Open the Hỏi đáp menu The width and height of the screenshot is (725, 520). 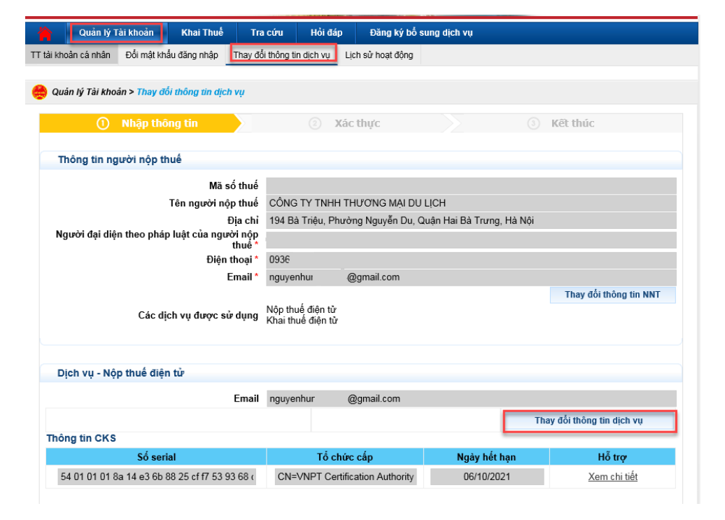point(326,33)
